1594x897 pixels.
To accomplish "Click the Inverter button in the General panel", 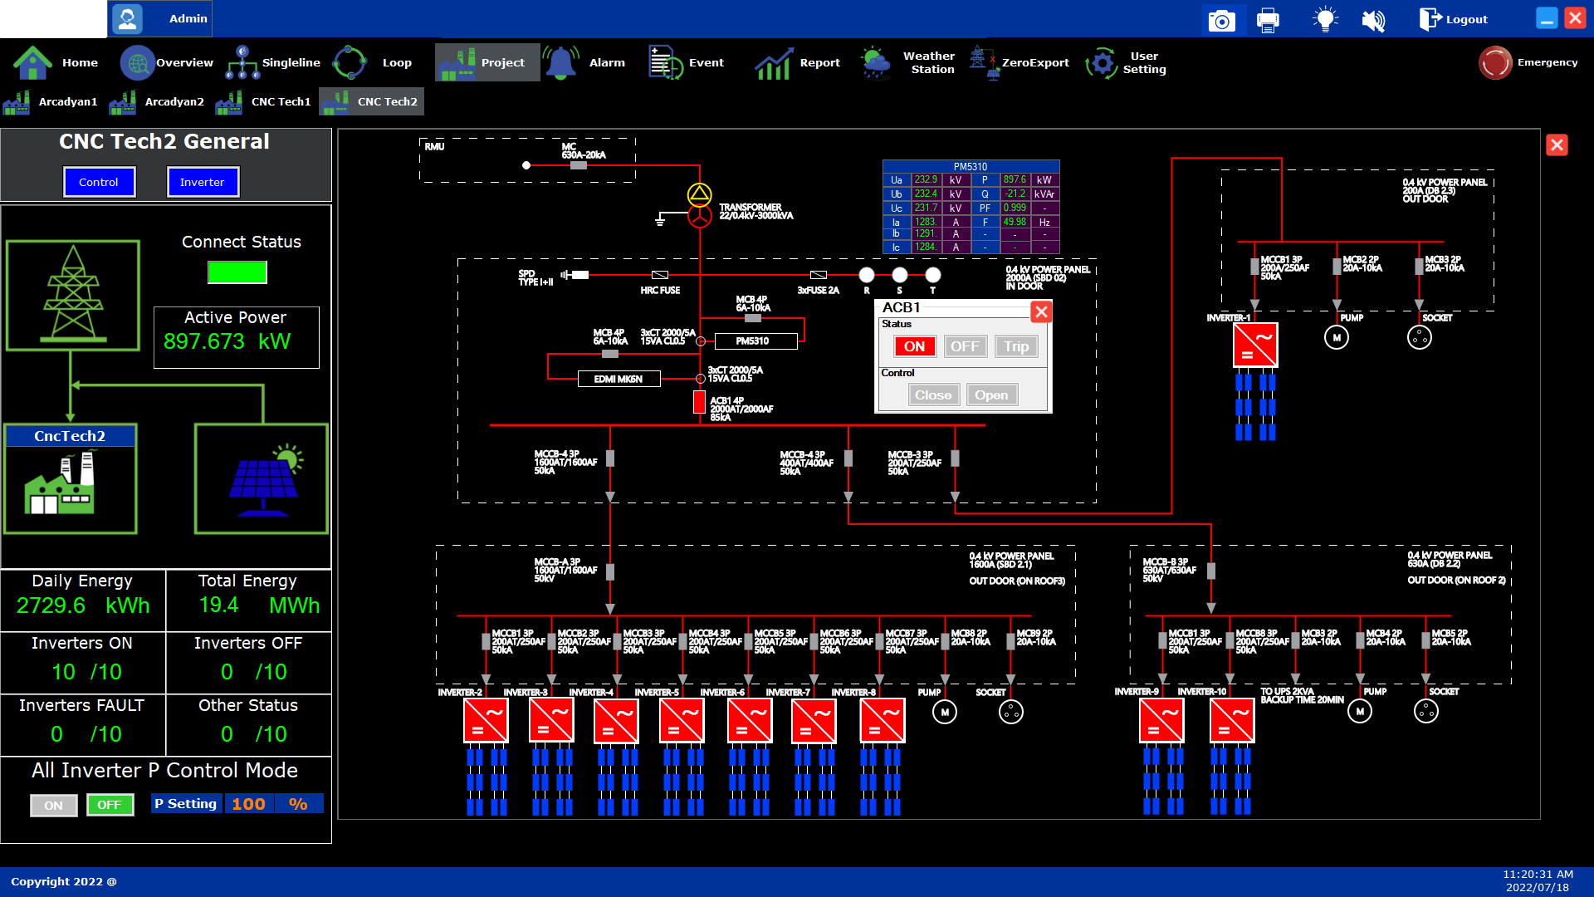I will coord(203,182).
